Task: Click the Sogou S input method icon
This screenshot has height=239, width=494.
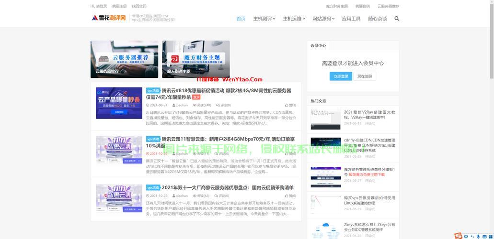Action: click(x=459, y=236)
